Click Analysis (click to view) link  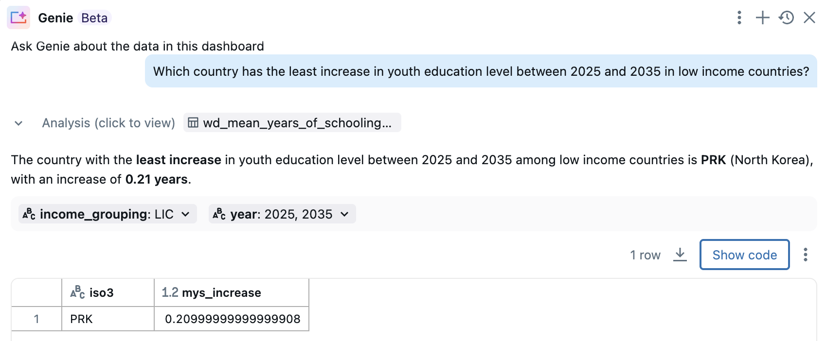click(x=108, y=123)
